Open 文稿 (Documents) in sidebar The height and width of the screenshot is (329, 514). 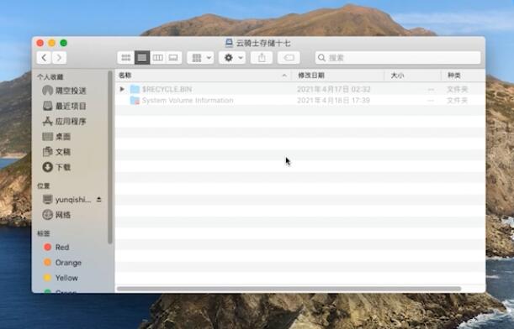(56, 152)
